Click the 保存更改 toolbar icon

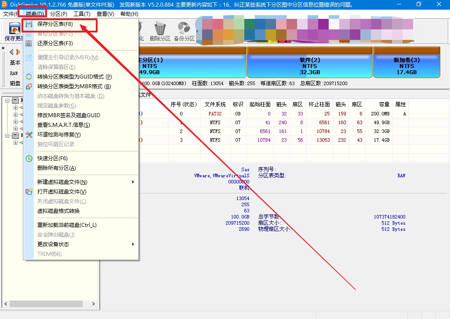pyautogui.click(x=15, y=29)
